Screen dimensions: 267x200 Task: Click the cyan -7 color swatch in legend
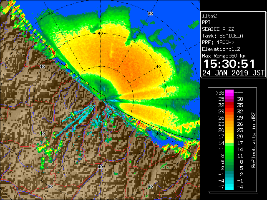tap(229, 187)
